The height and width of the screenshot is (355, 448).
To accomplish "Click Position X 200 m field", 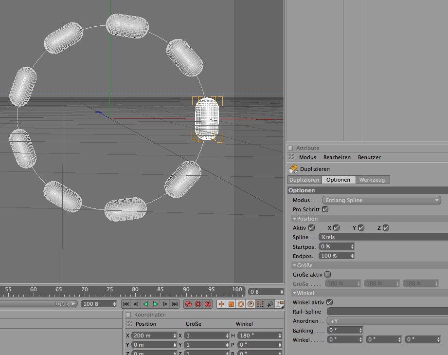I will 154,335.
